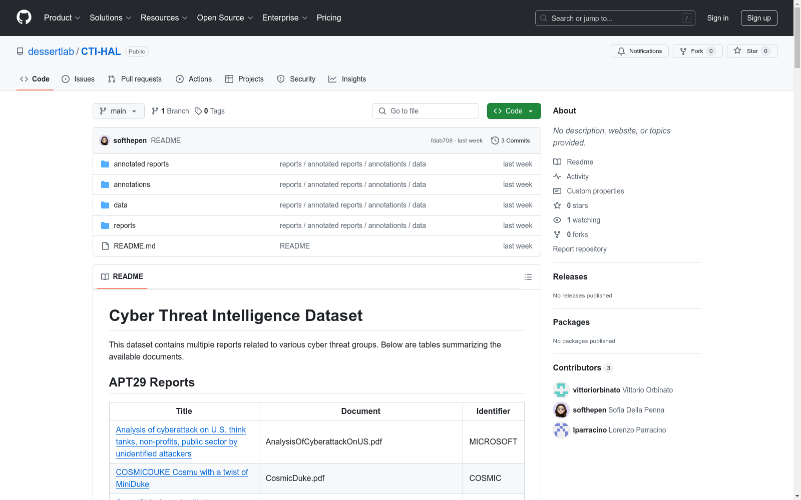View the 0 forks link
This screenshot has height=500, width=801.
click(x=571, y=234)
